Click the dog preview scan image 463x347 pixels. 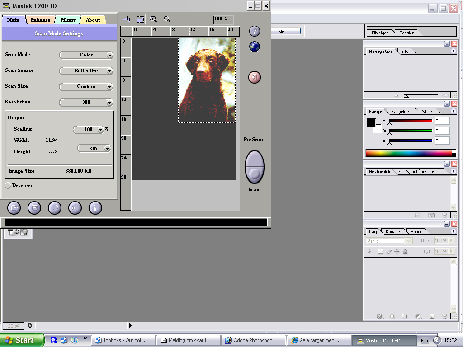(x=207, y=80)
